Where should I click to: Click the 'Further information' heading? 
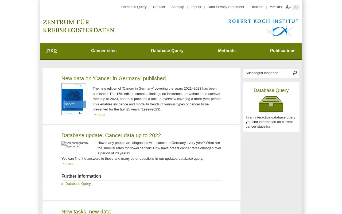[81, 176]
